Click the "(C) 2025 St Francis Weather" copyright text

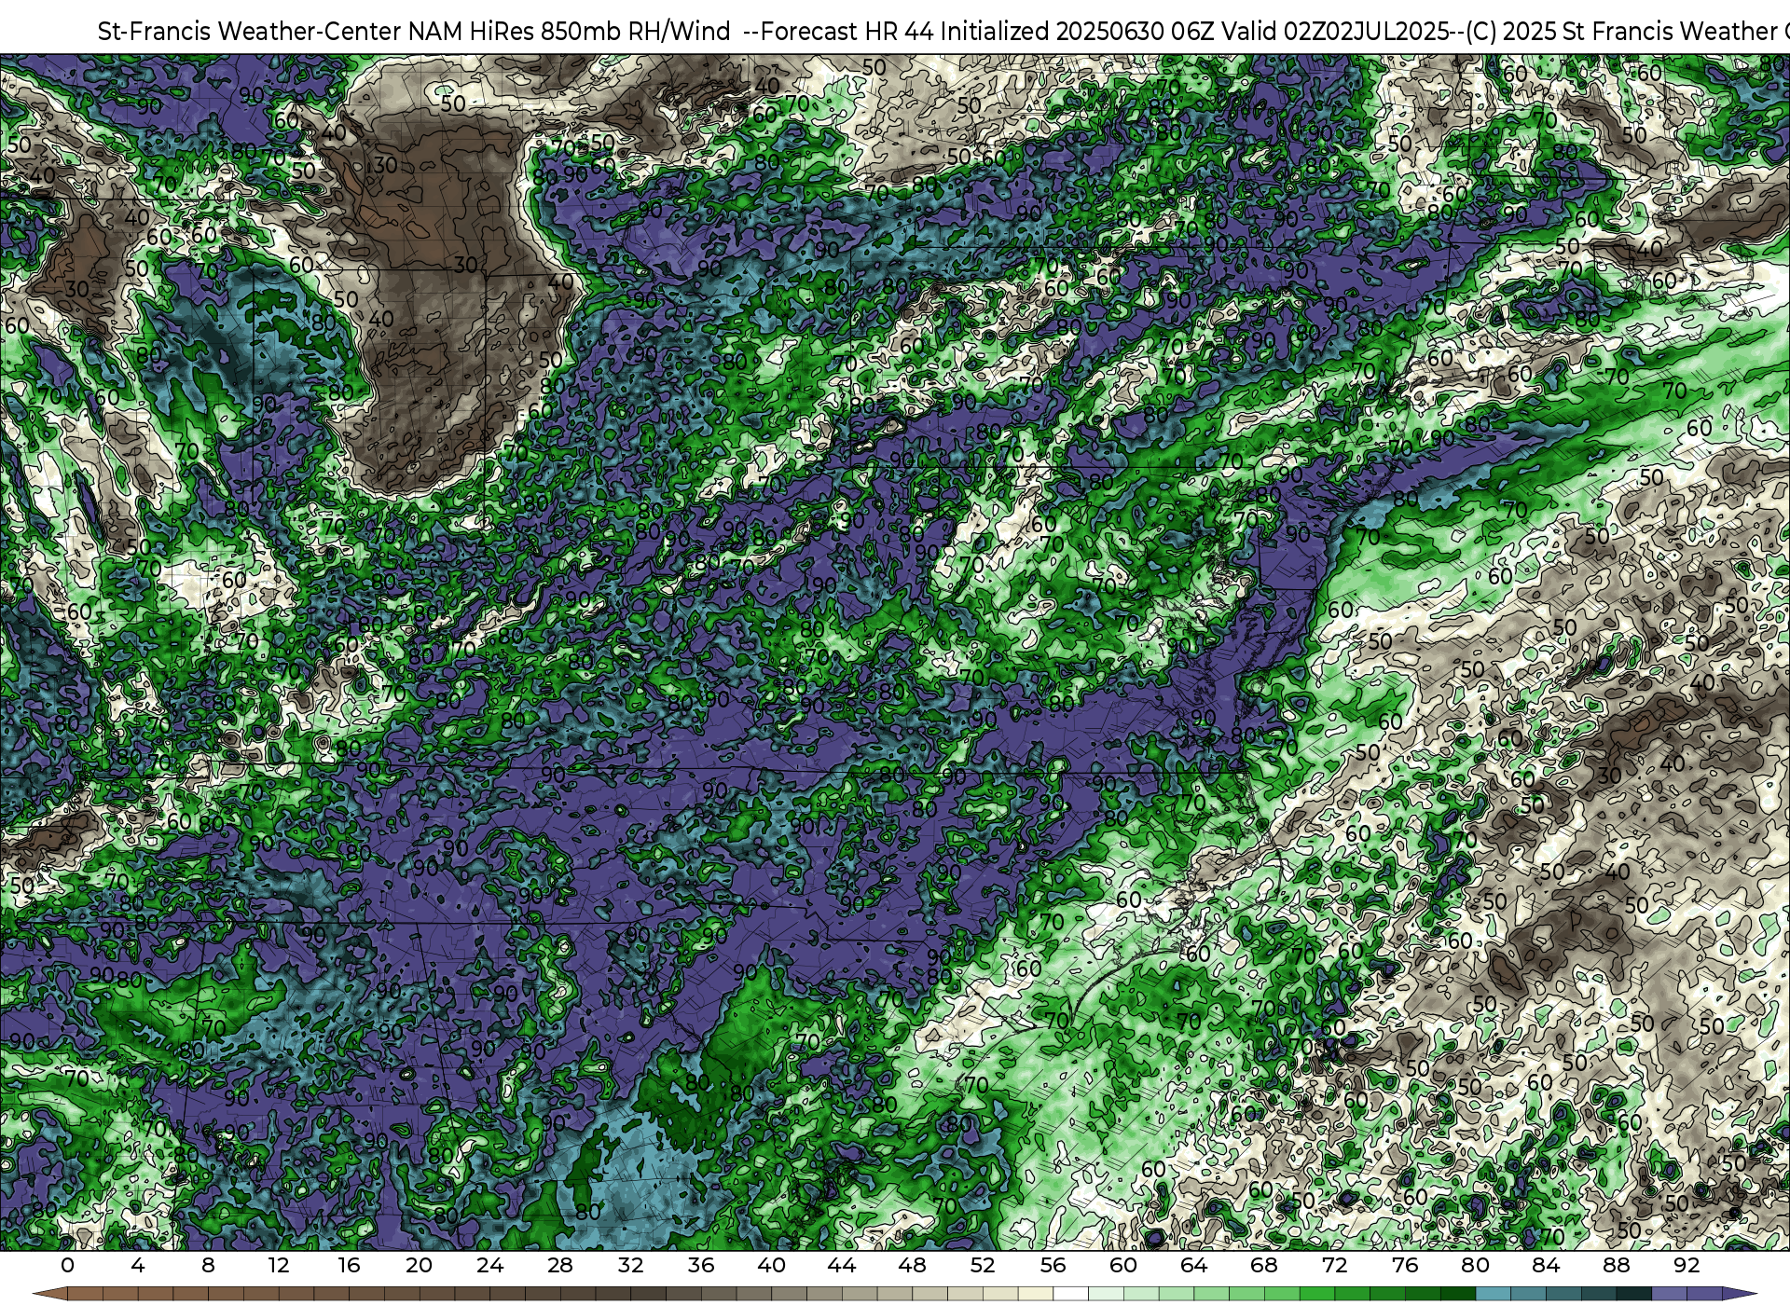[1620, 32]
